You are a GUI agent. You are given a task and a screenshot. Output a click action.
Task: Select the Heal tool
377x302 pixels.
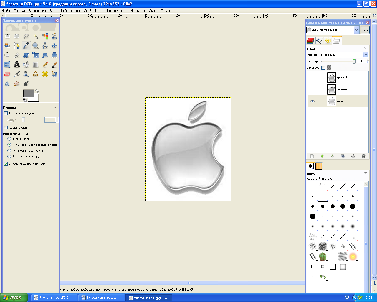pos(45,74)
